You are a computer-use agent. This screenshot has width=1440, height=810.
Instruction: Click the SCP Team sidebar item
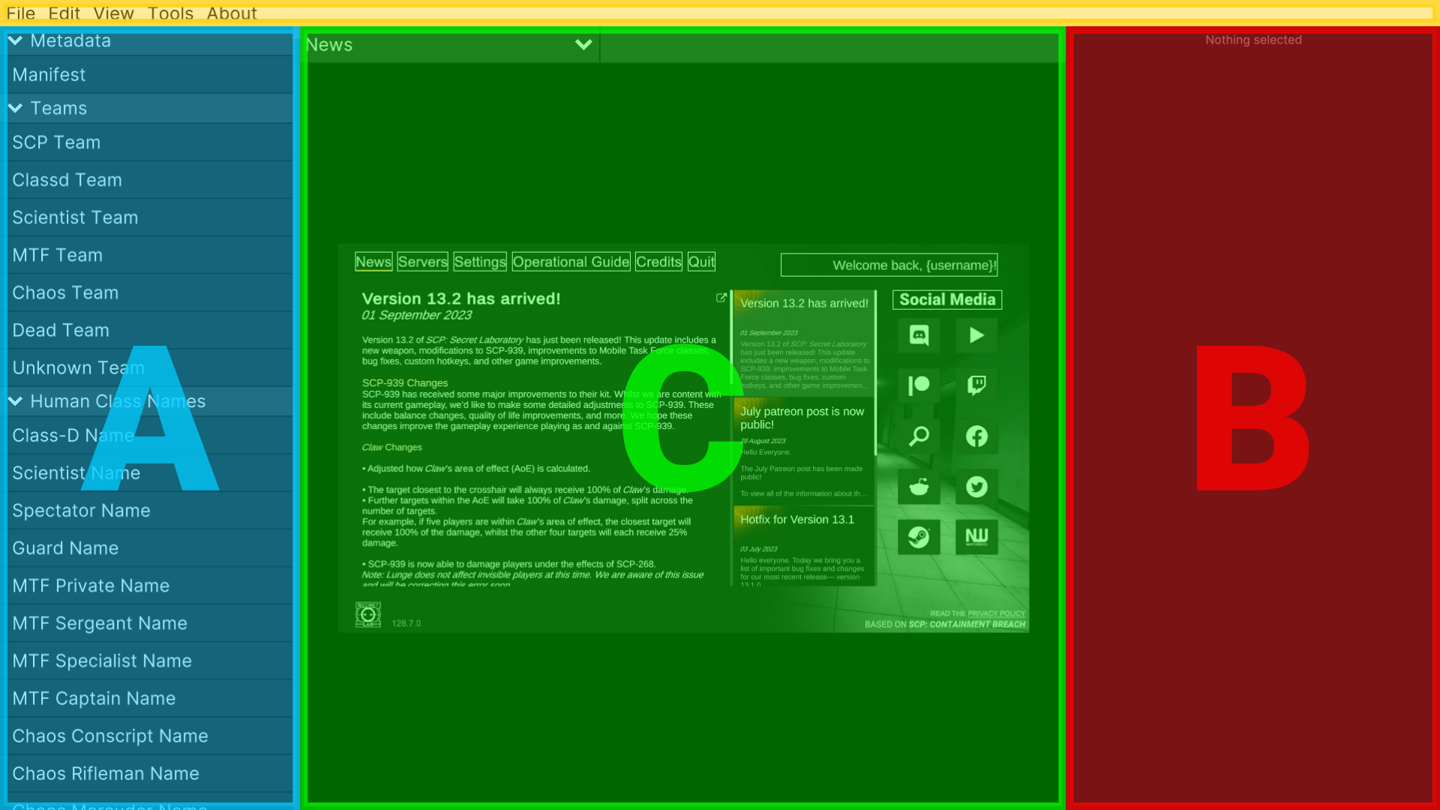tap(148, 142)
